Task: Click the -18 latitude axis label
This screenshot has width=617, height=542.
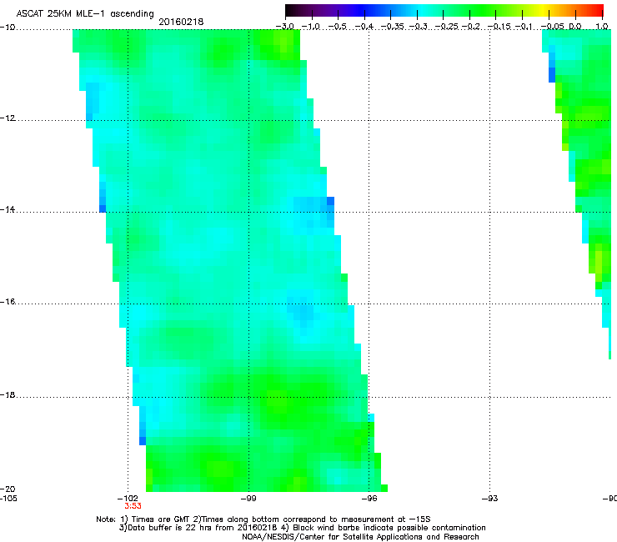Action: coord(8,394)
